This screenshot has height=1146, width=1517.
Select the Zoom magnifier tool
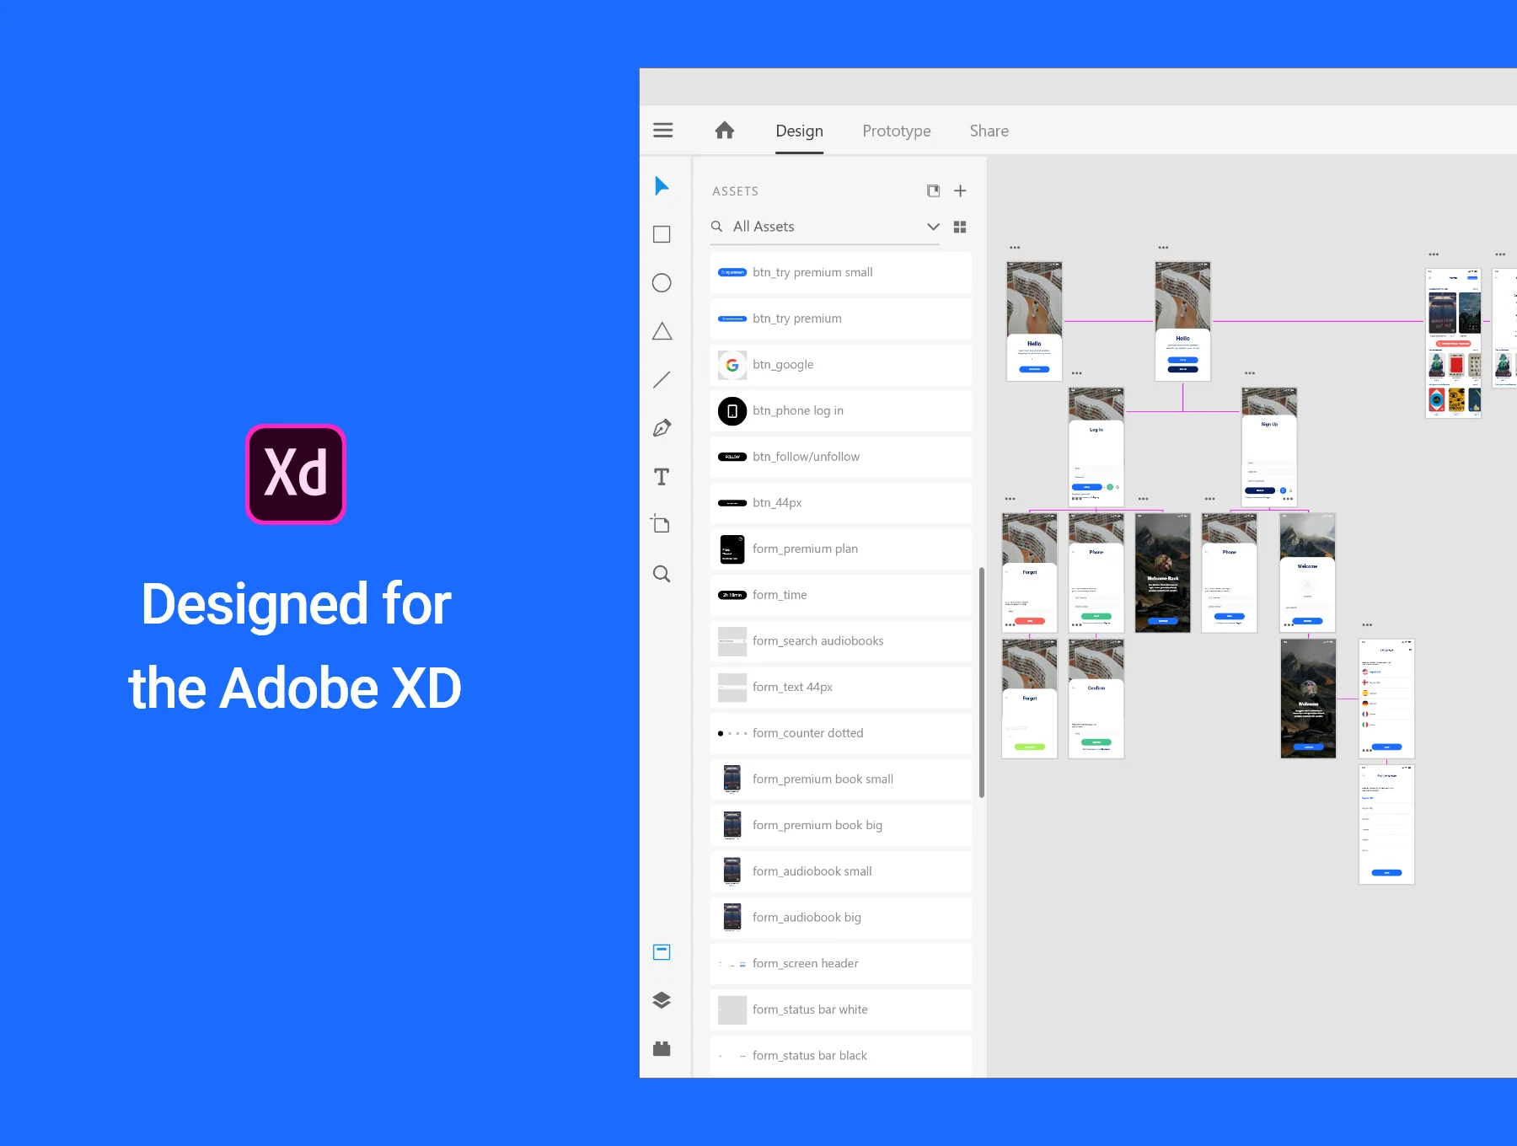click(x=662, y=574)
